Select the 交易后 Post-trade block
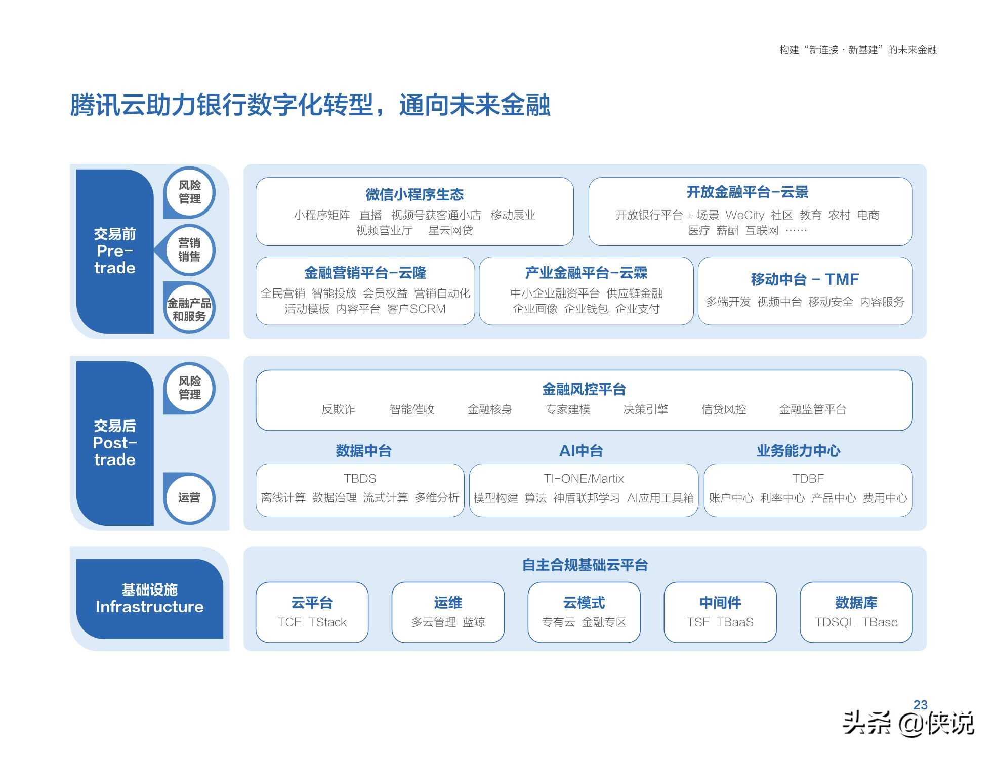The image size is (996, 757). 115,443
